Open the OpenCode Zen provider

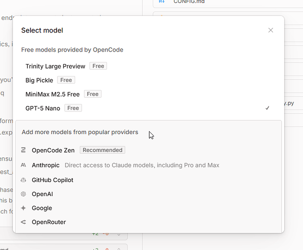tap(148, 150)
